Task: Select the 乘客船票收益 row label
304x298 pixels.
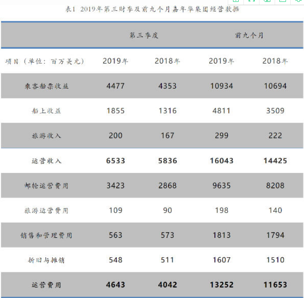Action: click(46, 86)
